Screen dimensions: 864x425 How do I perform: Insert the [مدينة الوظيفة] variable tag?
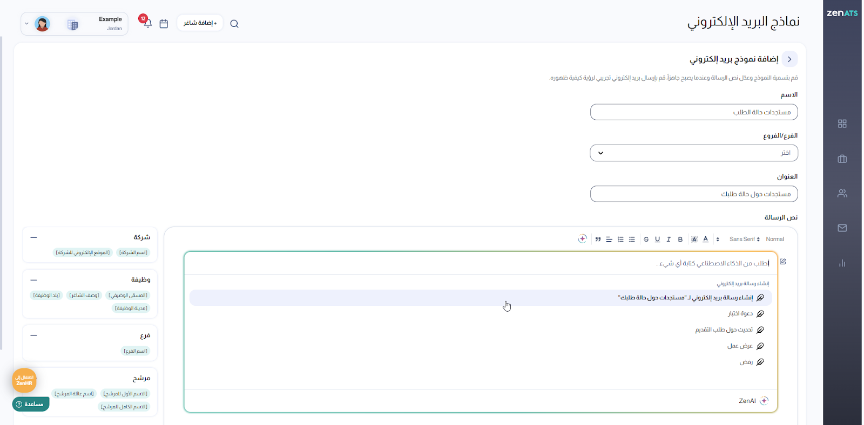click(131, 308)
